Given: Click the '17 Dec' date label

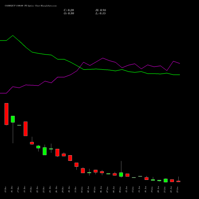Looking at the screenshot, I should pyautogui.click(x=18, y=189).
